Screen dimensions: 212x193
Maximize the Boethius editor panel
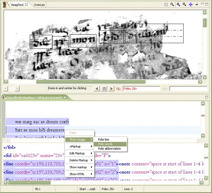click(x=207, y=97)
